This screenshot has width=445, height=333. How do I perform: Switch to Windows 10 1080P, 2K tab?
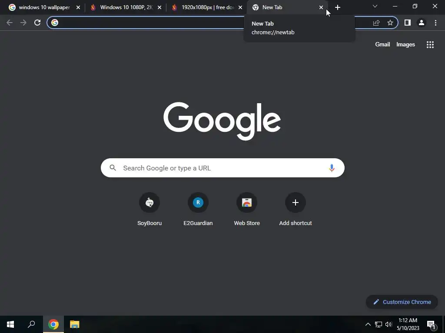coord(126,7)
